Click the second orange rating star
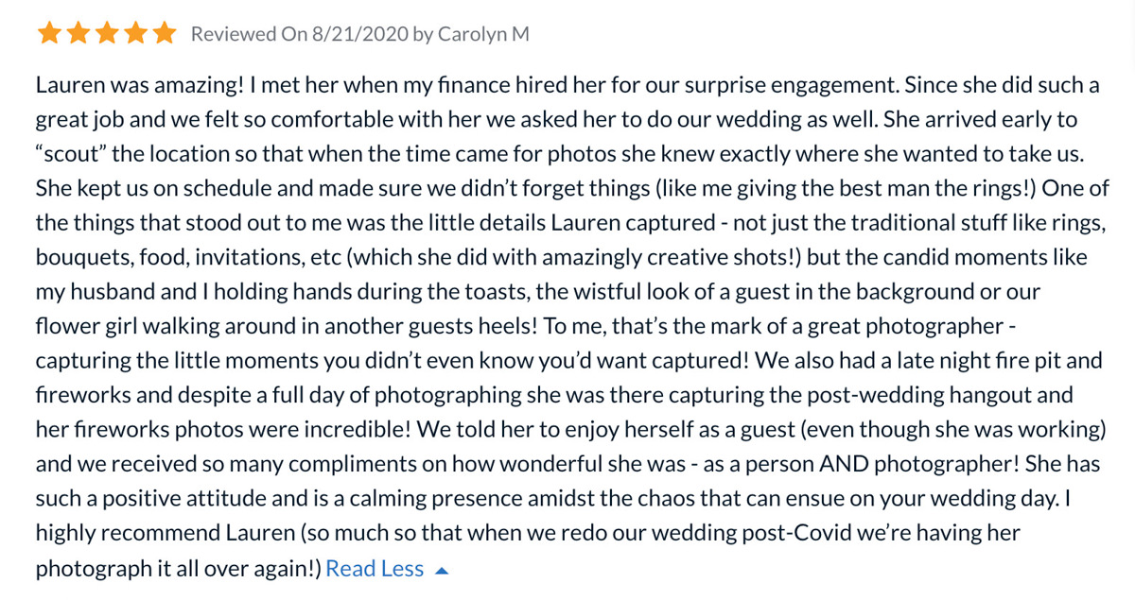 pyautogui.click(x=79, y=34)
